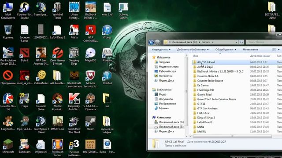This screenshot has height=158, width=282.
Task: Select the Sleeping Dogs desktop icon
Action: [74, 56]
